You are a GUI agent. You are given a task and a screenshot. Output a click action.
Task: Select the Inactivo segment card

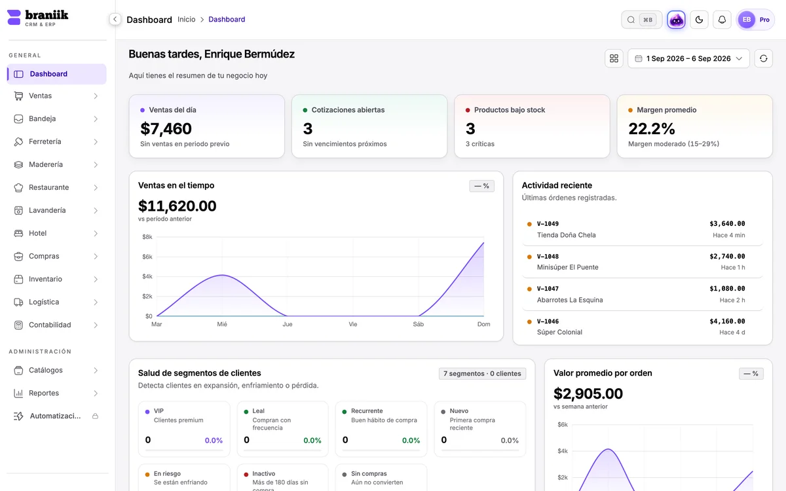[x=282, y=478]
